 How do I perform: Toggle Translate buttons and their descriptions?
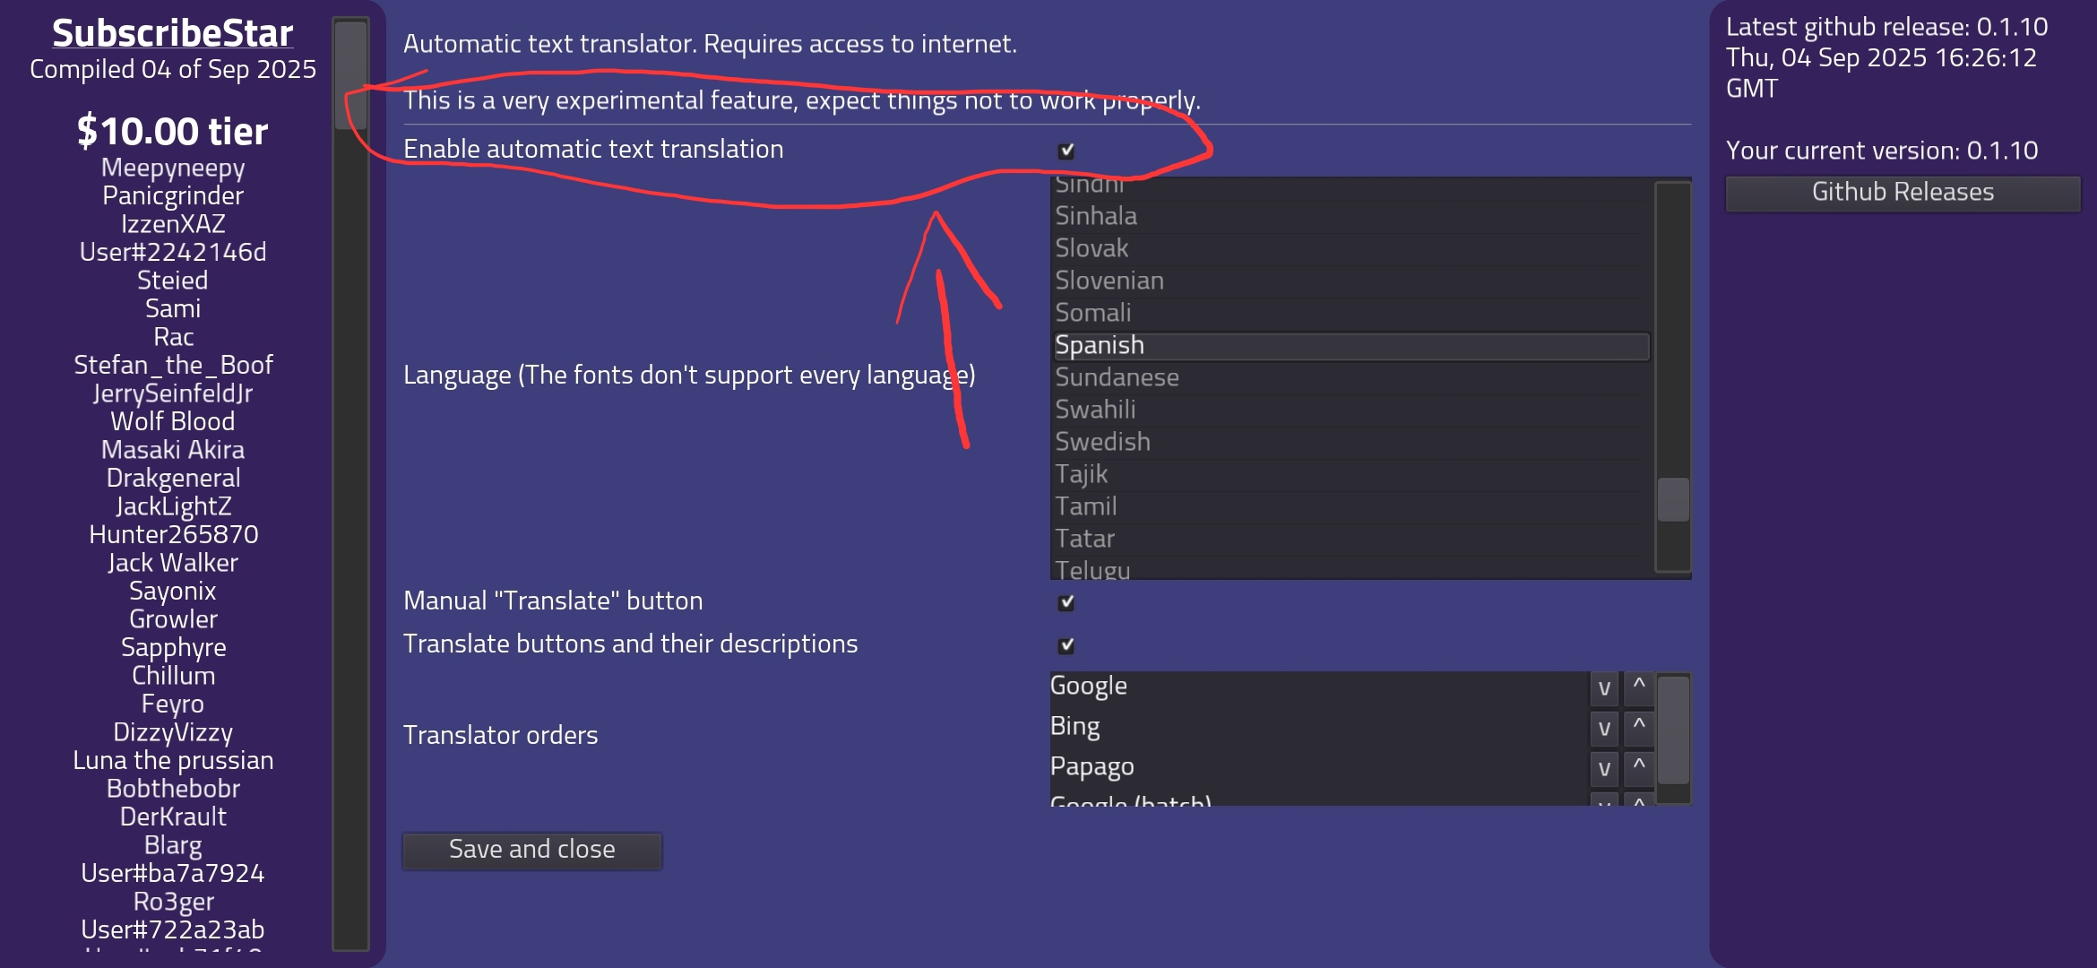point(1066,645)
